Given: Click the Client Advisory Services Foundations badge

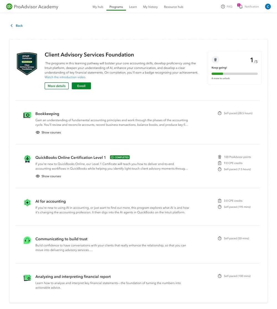Looking at the screenshot, I should point(27,63).
